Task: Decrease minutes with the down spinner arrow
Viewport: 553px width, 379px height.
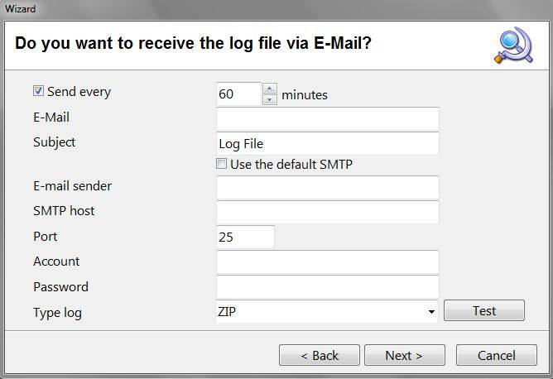Action: pos(269,100)
